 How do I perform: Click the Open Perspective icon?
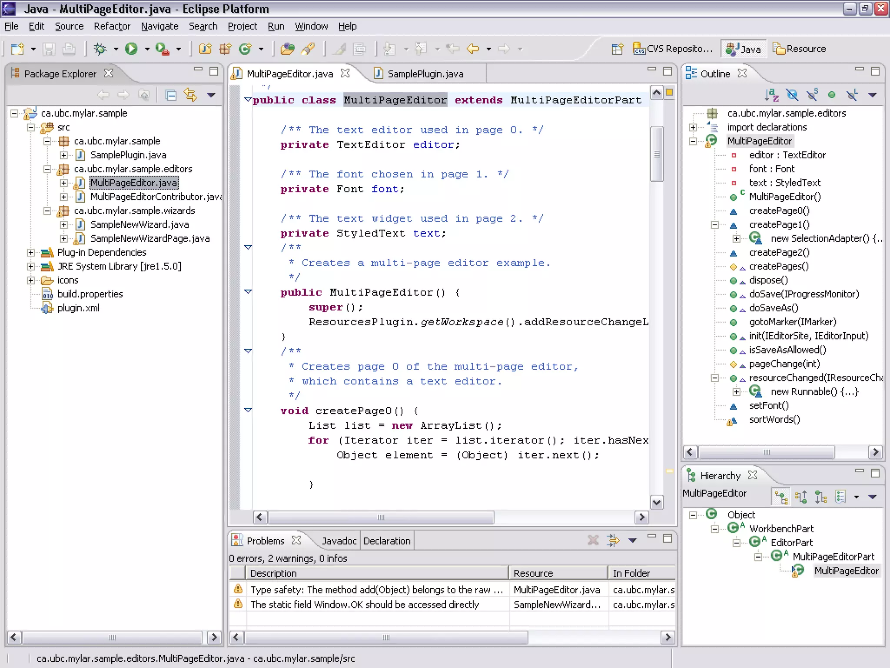[617, 49]
